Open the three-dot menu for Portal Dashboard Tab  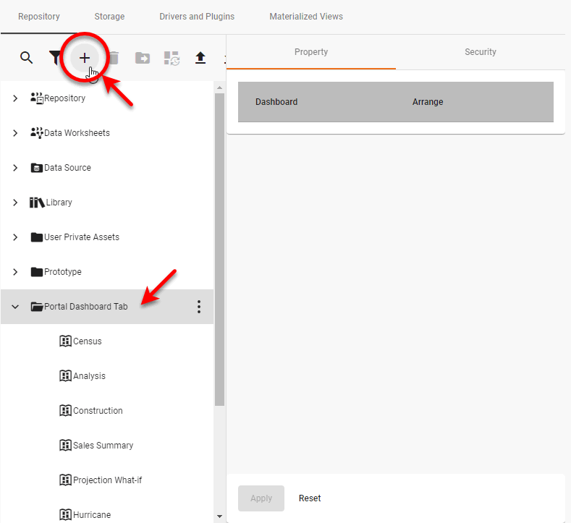(x=199, y=307)
